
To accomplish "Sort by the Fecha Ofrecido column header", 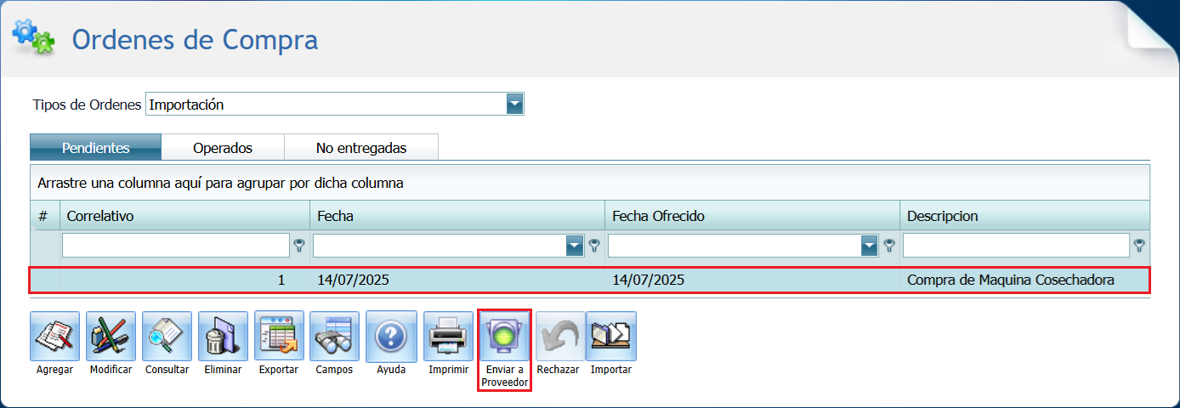I will [752, 216].
